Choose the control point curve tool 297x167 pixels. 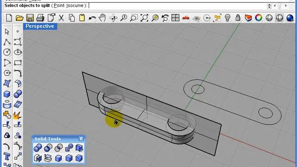tap(18, 42)
